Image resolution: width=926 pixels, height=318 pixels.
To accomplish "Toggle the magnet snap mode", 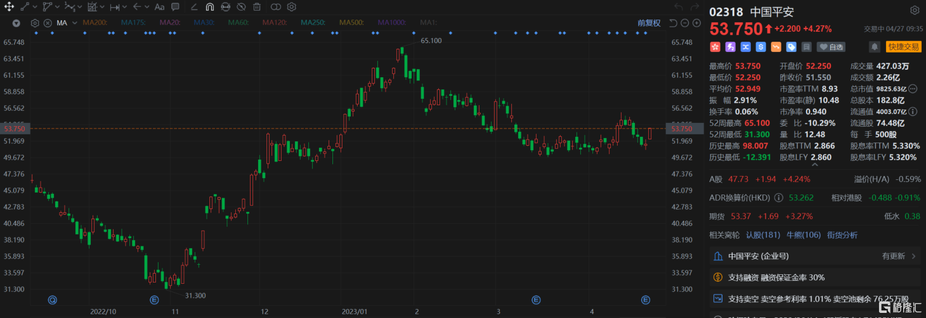I will tap(209, 7).
